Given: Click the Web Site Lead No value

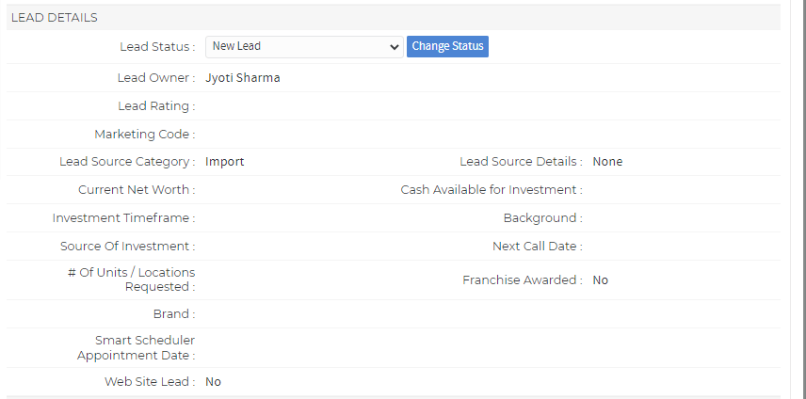Looking at the screenshot, I should point(213,382).
